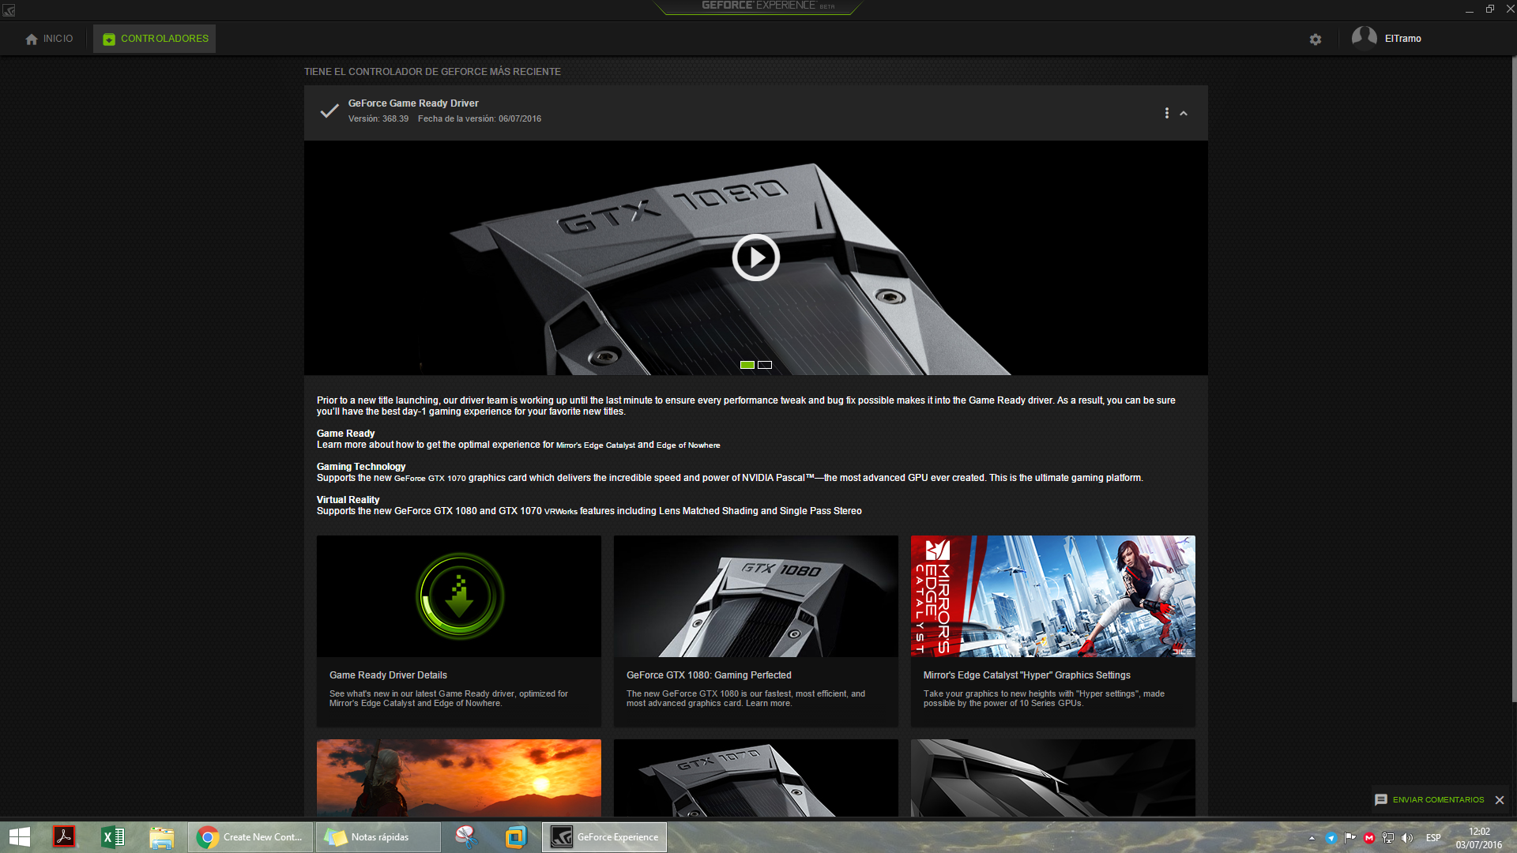
Task: Click ENVIAR COMENTARIOS feedback button
Action: tap(1429, 800)
